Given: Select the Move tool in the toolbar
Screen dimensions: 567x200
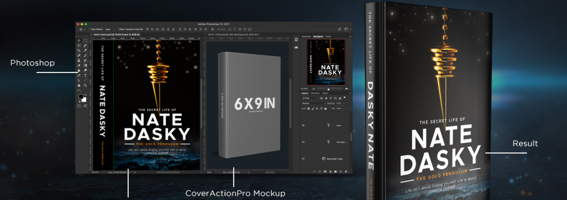Looking at the screenshot, I should coord(79,40).
